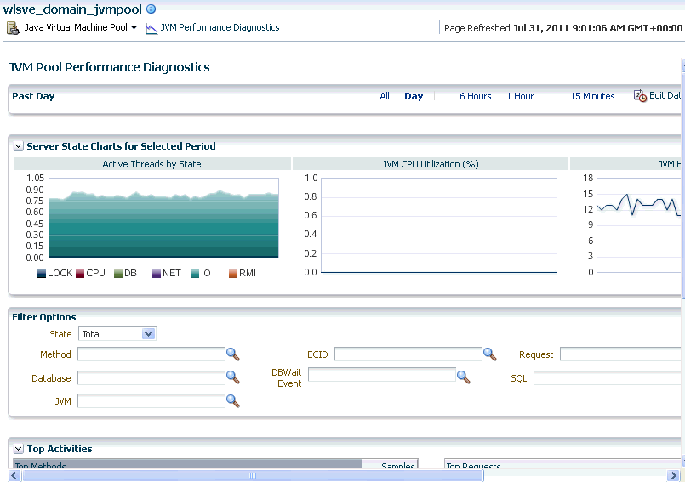This screenshot has height=482, width=685.
Task: Click the CPU legend color swatch
Action: [80, 274]
